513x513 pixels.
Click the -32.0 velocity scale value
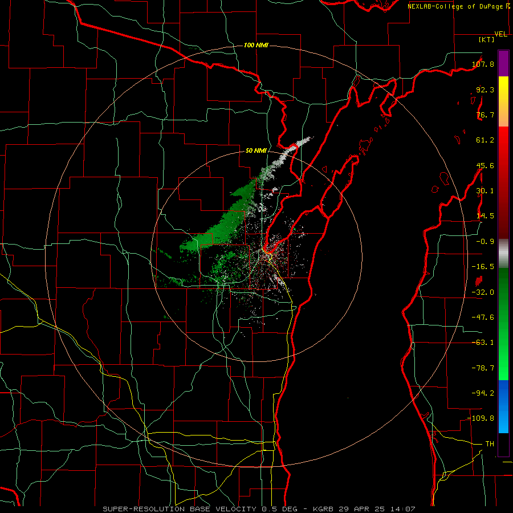483,292
